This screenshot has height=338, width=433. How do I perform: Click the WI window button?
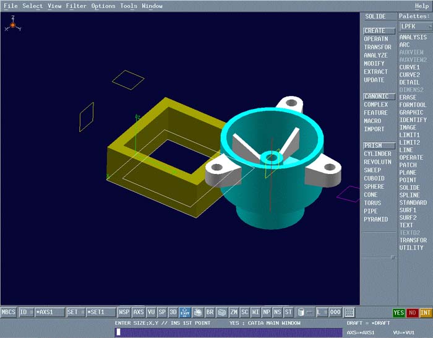(x=255, y=313)
